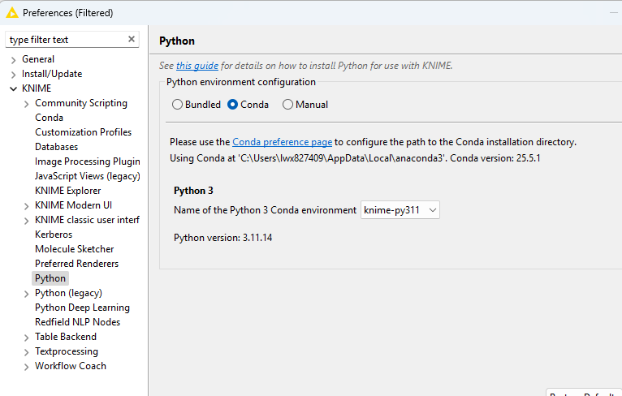This screenshot has width=622, height=396.
Task: Expand the Community Scripting node
Action: point(27,103)
